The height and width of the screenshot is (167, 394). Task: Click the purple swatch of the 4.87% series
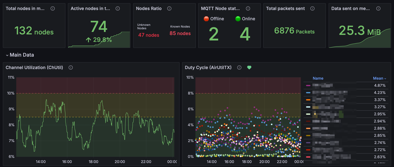click(308, 86)
